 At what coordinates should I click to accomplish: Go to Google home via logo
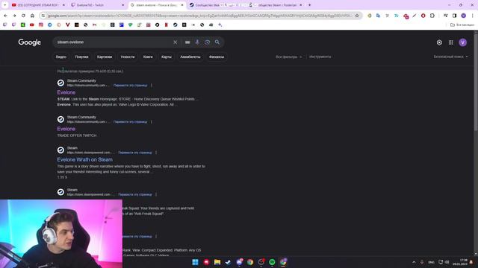point(30,42)
